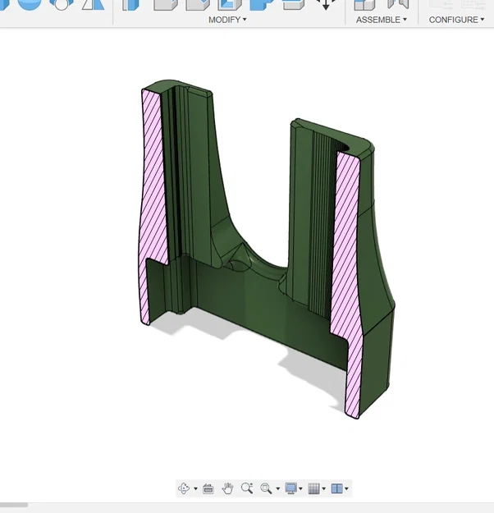Expand the Viewports dropdown arrow
Screen dimensions: 494x513
[346, 489]
